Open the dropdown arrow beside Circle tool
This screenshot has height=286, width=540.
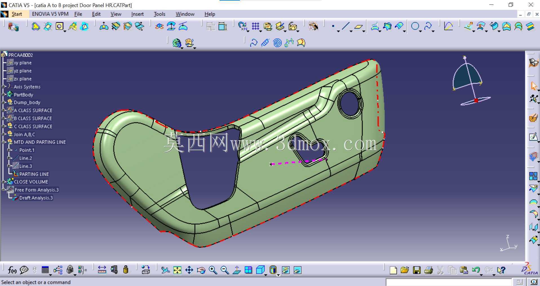(420, 31)
